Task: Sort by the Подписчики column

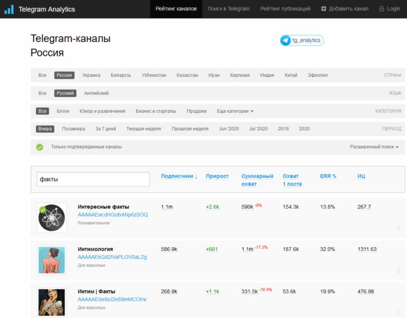Action: tap(179, 176)
